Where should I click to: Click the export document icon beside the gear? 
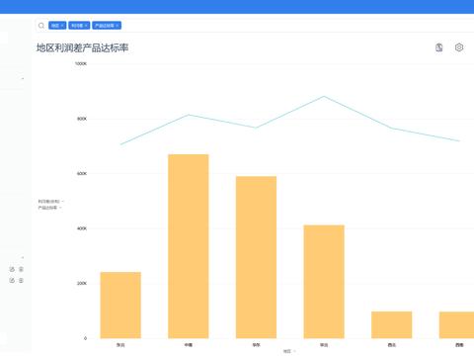439,47
